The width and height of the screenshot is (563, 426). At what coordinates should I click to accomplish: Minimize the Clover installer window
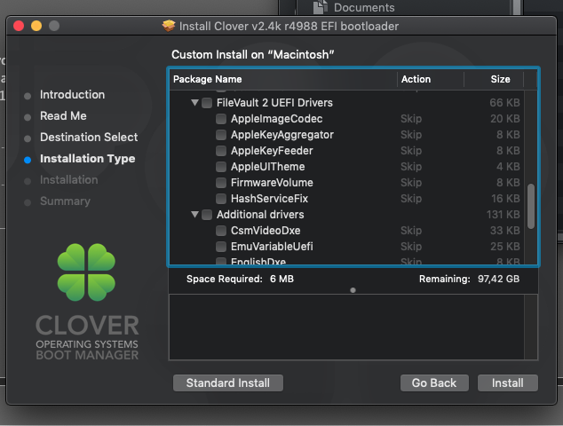tap(36, 26)
